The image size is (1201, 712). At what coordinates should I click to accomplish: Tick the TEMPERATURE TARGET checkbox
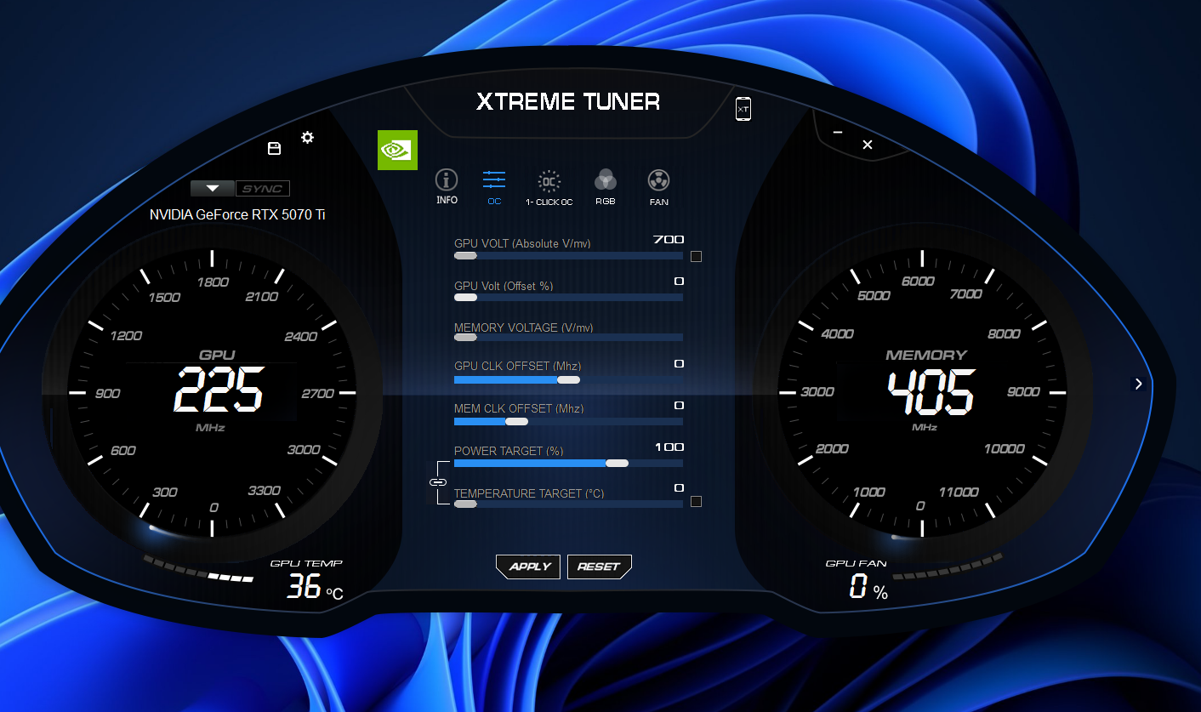tap(696, 502)
